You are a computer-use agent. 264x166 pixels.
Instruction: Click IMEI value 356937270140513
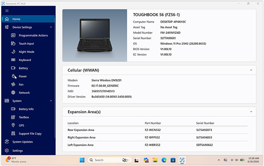(103, 91)
